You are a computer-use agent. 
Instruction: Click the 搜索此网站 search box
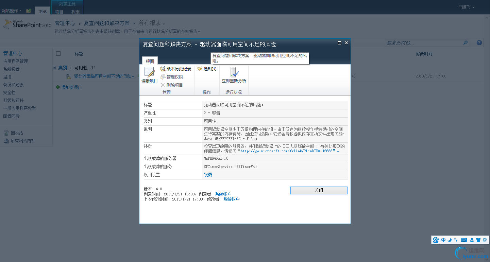pyautogui.click(x=424, y=43)
